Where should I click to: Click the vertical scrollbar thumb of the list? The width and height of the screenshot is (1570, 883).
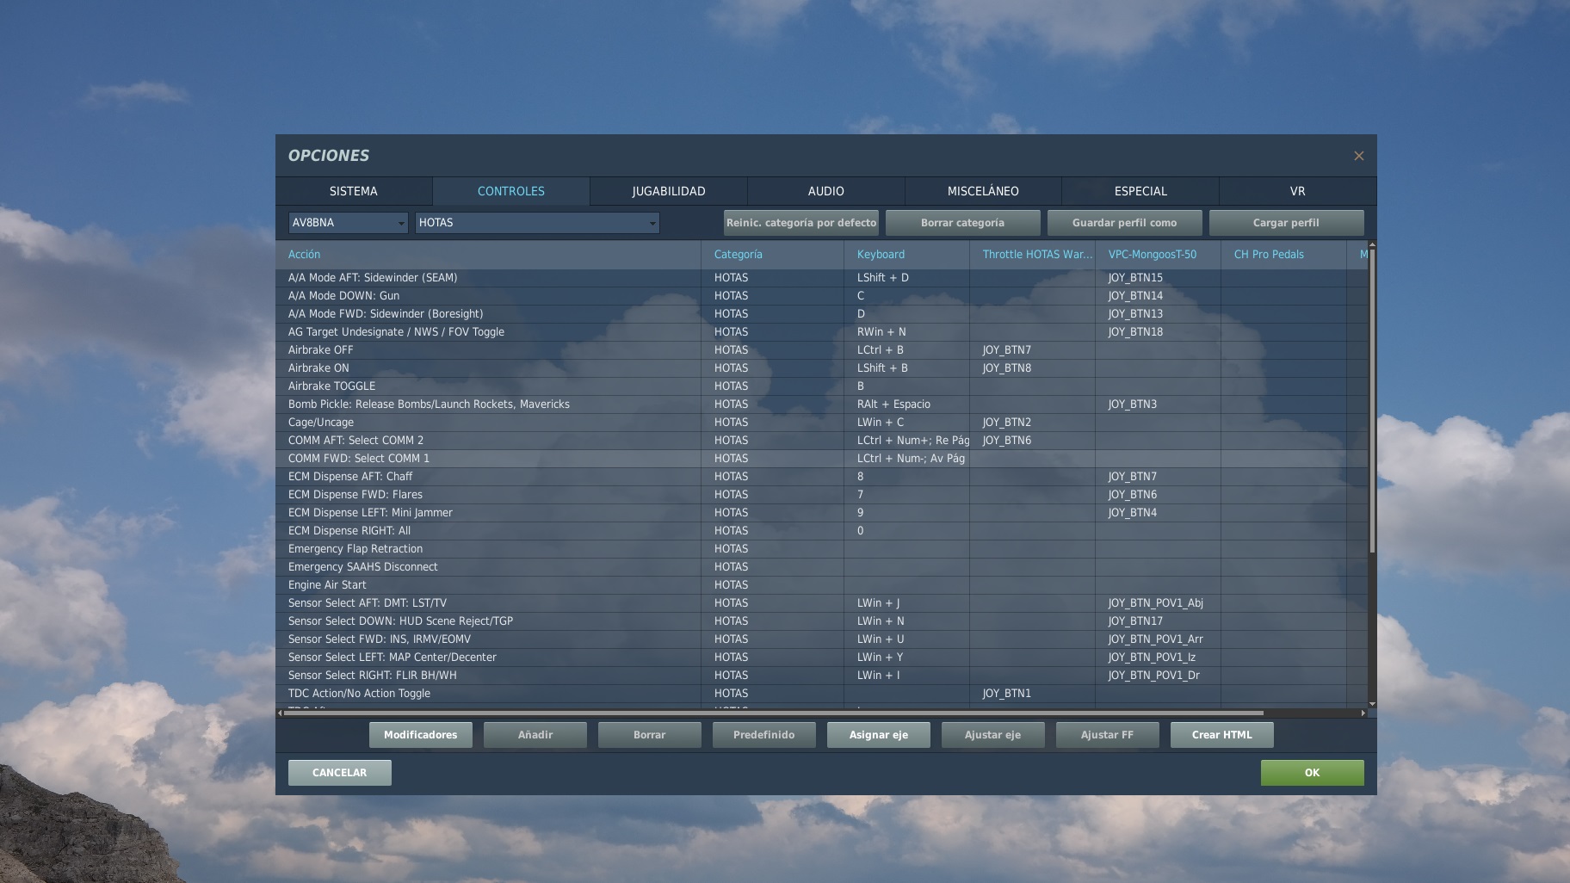click(x=1372, y=400)
